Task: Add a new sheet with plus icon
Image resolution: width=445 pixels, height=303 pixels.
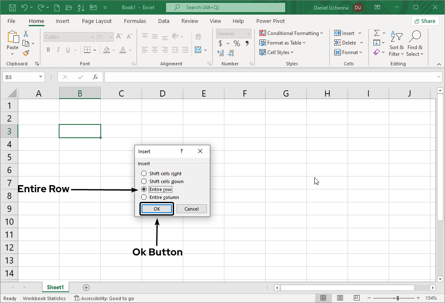Action: coord(86,288)
